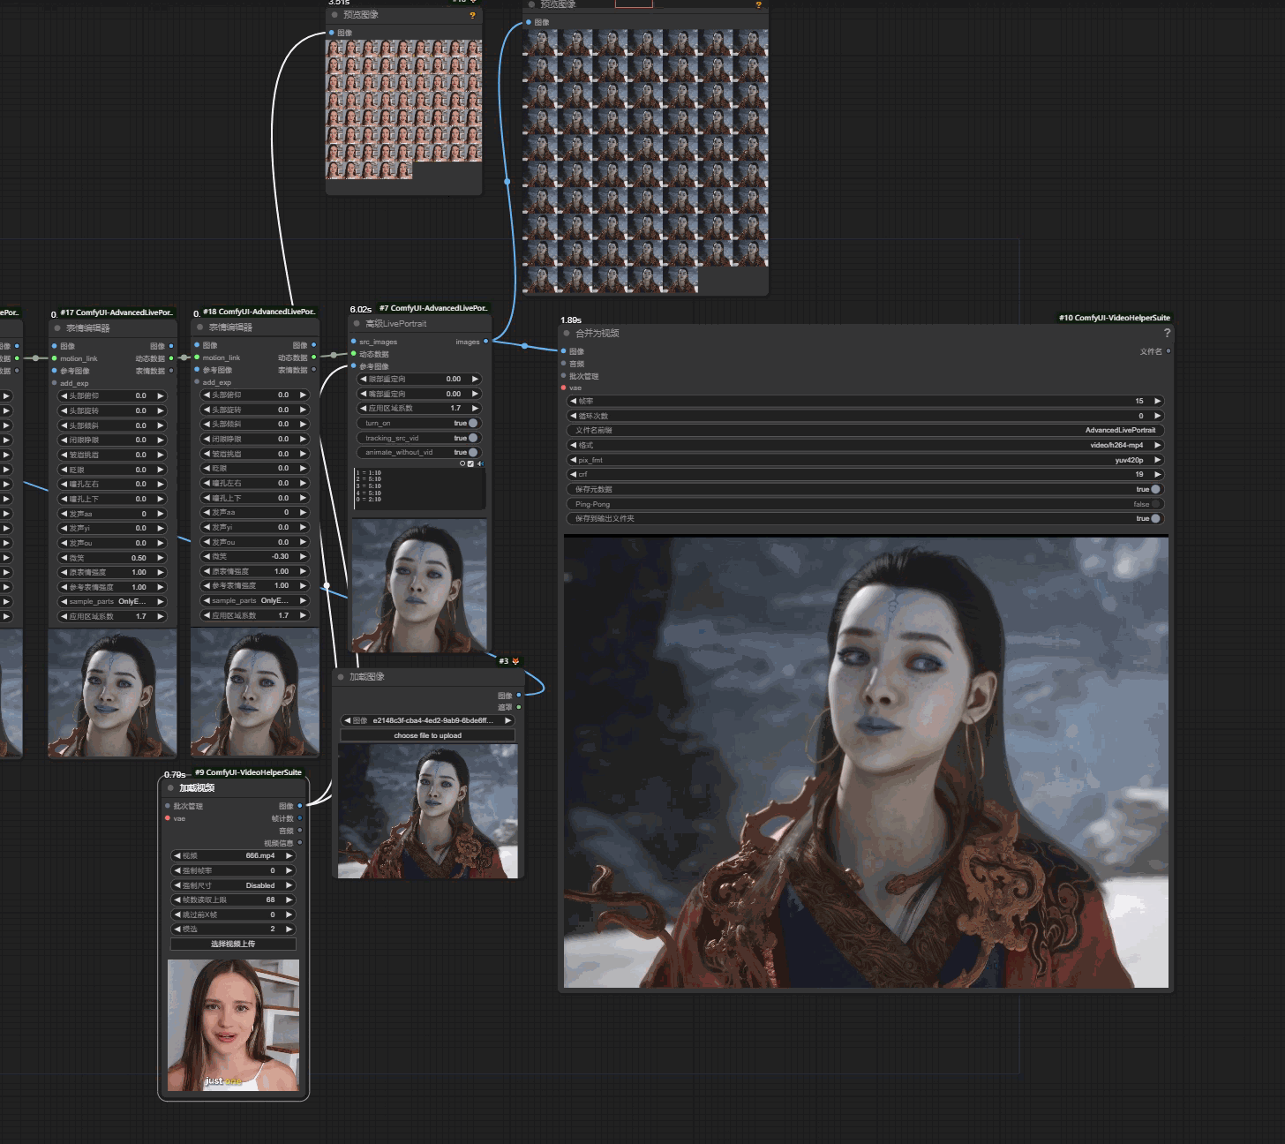Toggle the turn_on switch
Screen dimensions: 1285x1144
point(473,423)
